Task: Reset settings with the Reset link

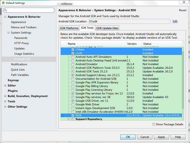Action: [x=183, y=10]
